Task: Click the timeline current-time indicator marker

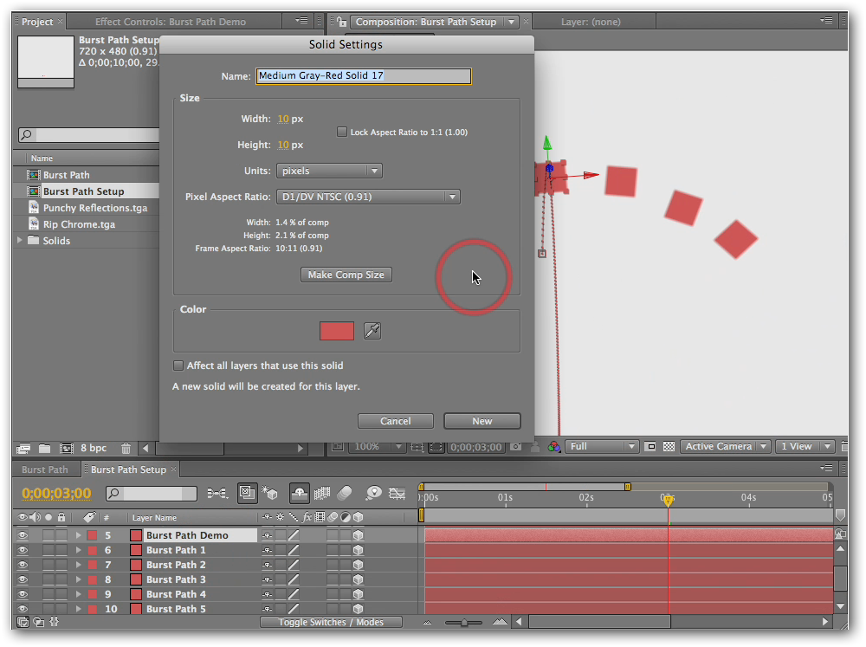Action: pyautogui.click(x=669, y=500)
